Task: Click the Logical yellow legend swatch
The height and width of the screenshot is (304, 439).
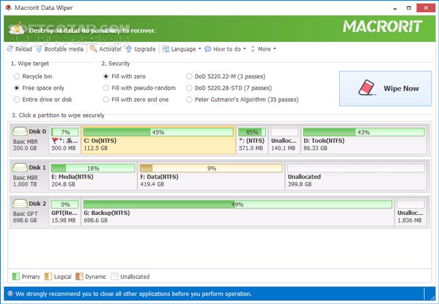Action: coord(48,276)
